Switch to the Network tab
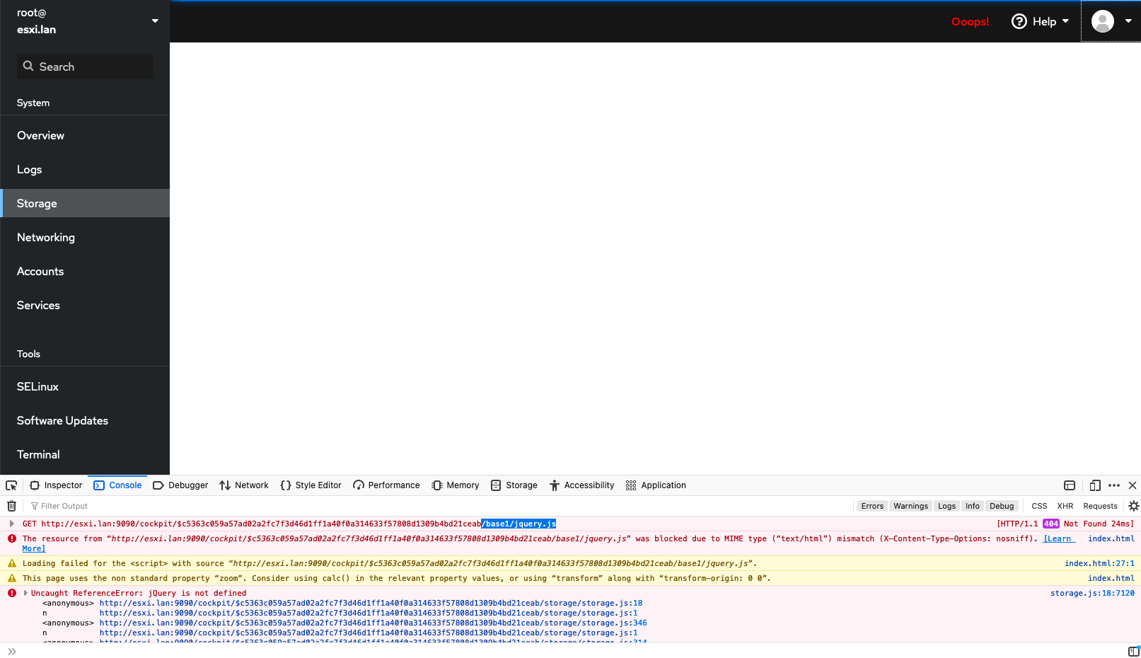The width and height of the screenshot is (1141, 658). [x=244, y=485]
